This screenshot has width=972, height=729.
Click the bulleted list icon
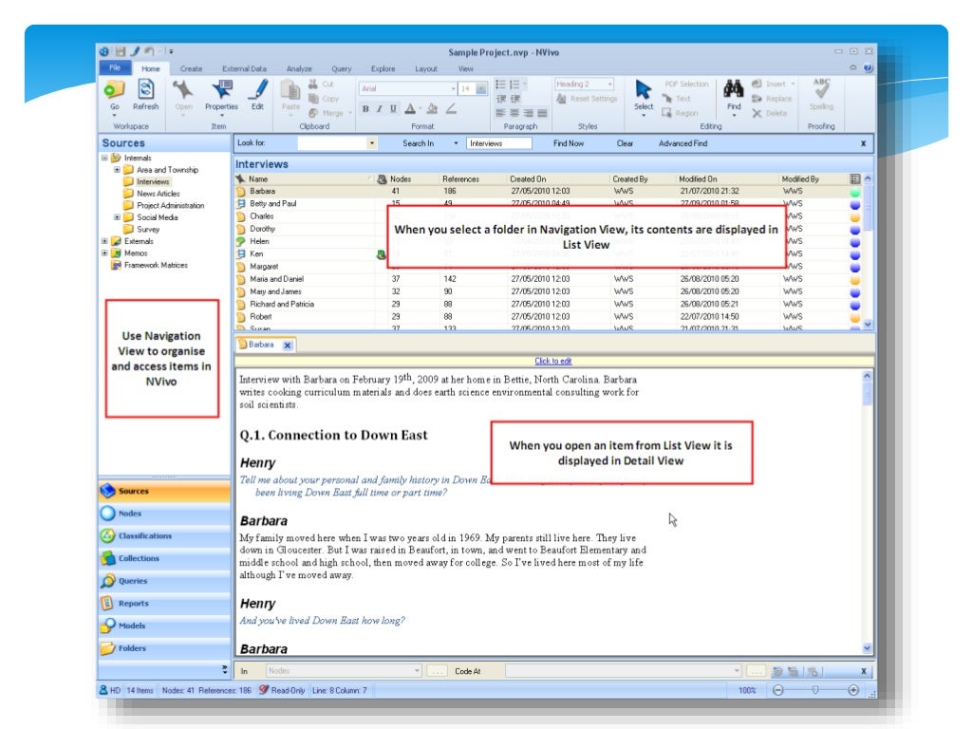point(500,84)
